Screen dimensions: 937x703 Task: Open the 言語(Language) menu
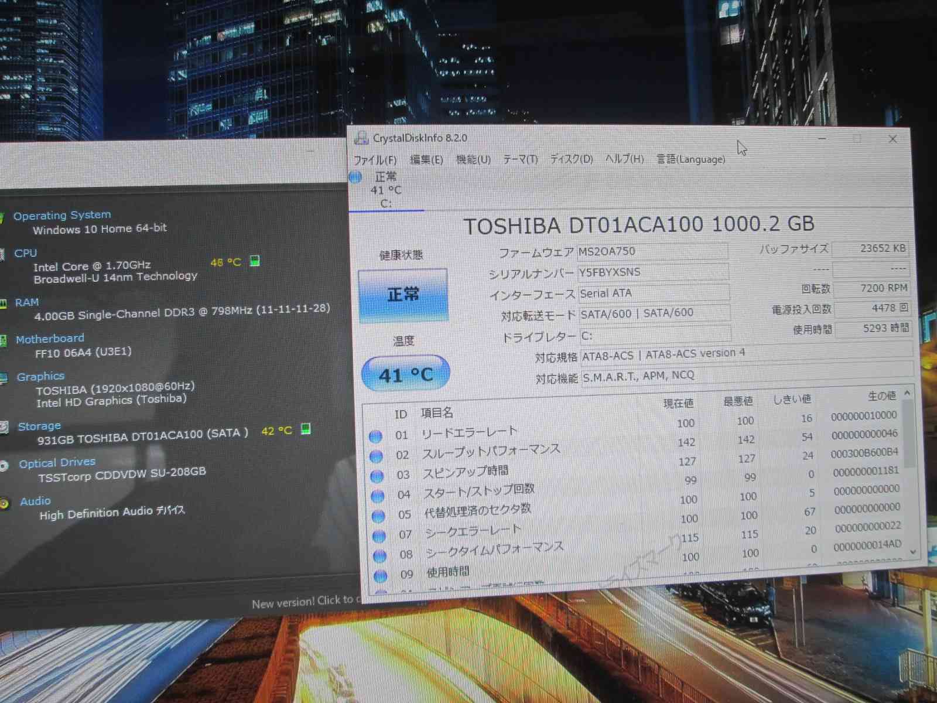pyautogui.click(x=690, y=159)
